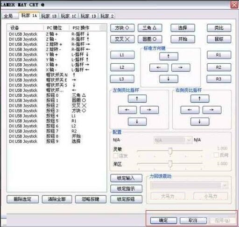Click the left analog stick right arrow

click(x=149, y=110)
